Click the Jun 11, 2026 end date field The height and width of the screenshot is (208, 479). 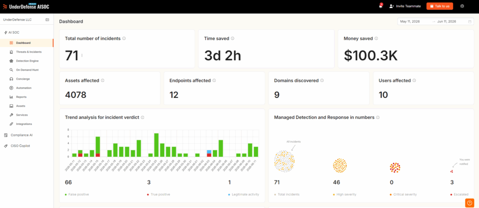click(447, 21)
